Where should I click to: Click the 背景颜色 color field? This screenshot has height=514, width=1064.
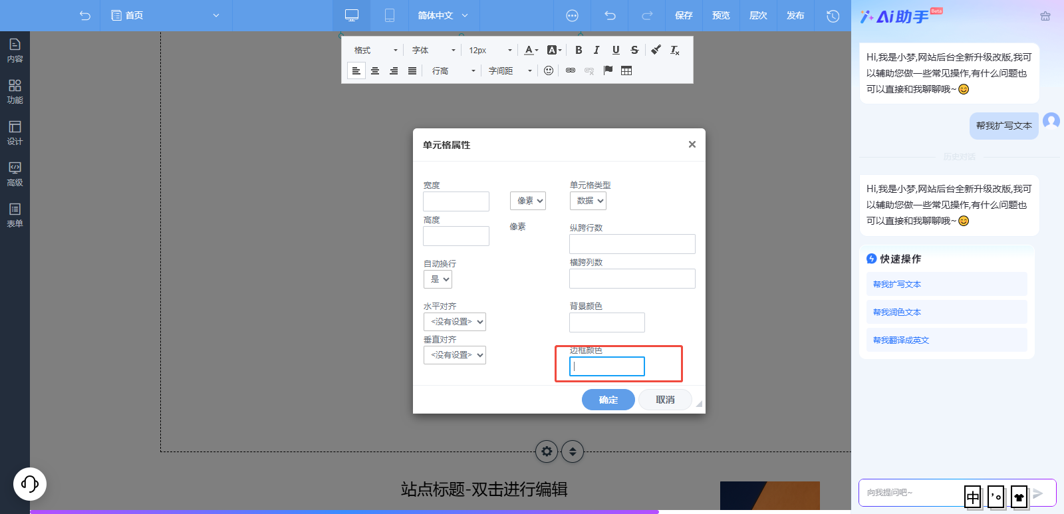tap(607, 322)
